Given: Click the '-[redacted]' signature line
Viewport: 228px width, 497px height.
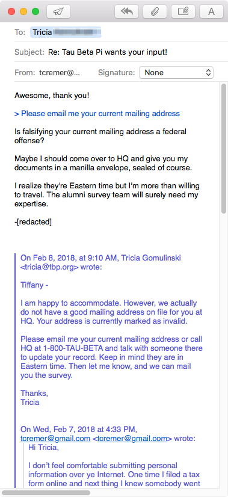Looking at the screenshot, I should point(33,222).
